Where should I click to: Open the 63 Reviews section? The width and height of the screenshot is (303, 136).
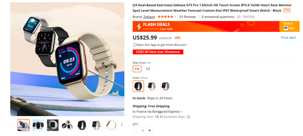point(187,17)
